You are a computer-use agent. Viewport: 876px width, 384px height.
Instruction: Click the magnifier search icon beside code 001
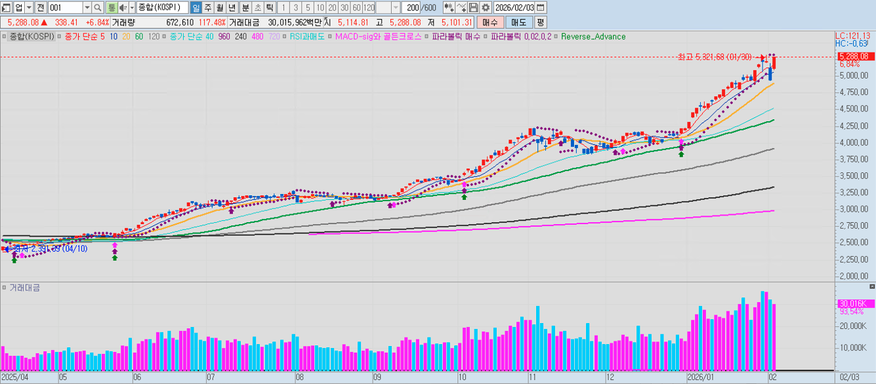[97, 7]
